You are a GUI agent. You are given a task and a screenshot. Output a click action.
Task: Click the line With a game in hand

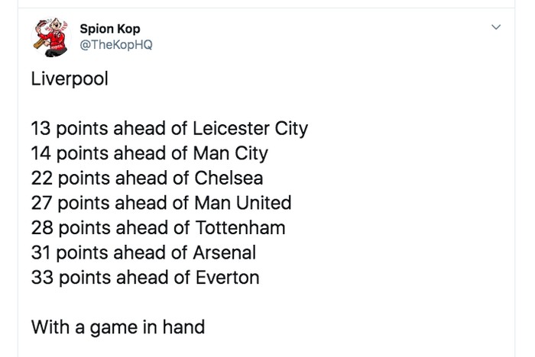(118, 327)
